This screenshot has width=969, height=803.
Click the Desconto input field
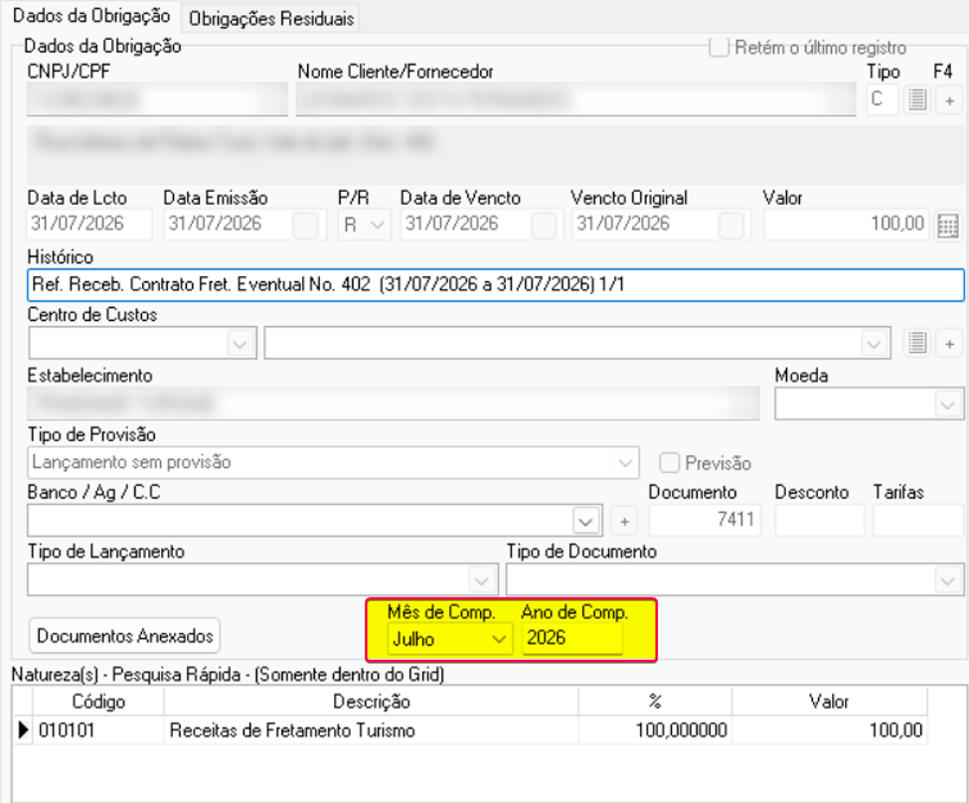(x=820, y=519)
